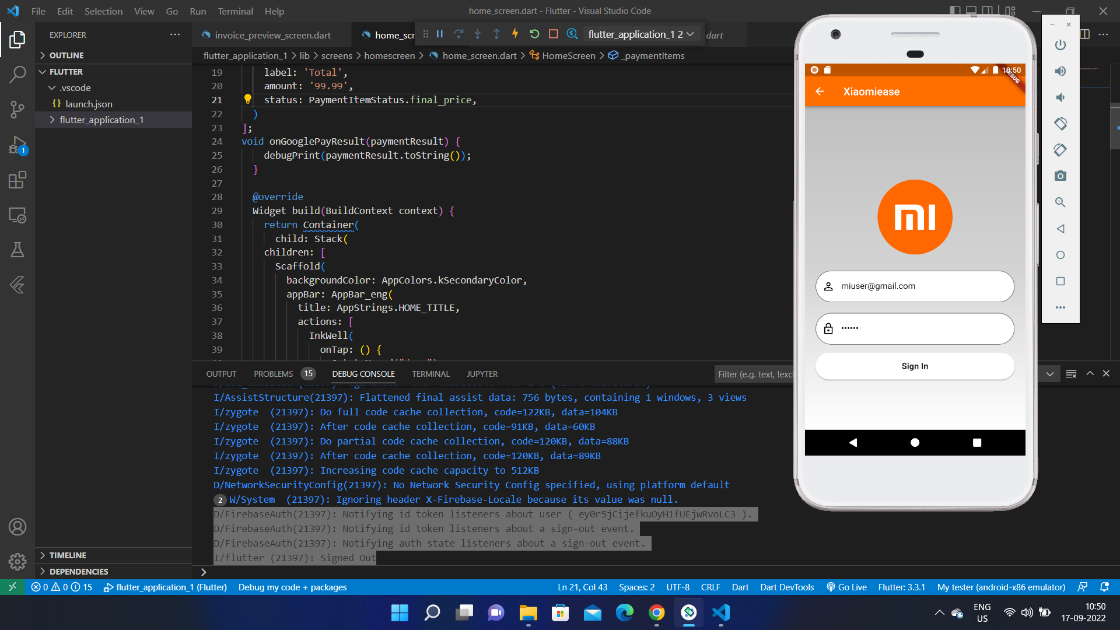The height and width of the screenshot is (630, 1120).
Task: Tap the Sign In button in emulator
Action: pos(915,366)
